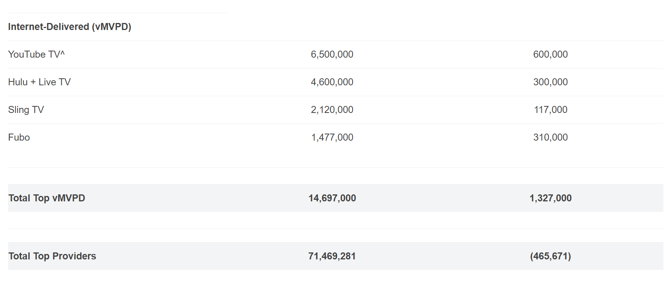The height and width of the screenshot is (282, 670).
Task: Click Hulu subscriber count 4,600,000
Action: (x=332, y=82)
